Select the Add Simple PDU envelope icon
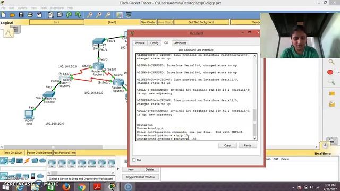Screen dimensions: 340x191 click(x=331, y=93)
